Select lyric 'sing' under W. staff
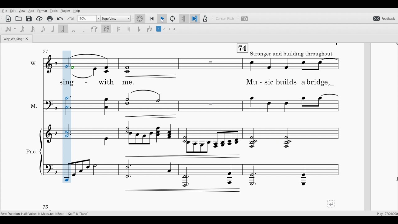This screenshot has height=224, width=398. (x=67, y=82)
